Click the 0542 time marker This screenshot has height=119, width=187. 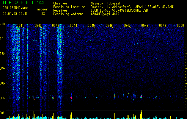pos(38,26)
